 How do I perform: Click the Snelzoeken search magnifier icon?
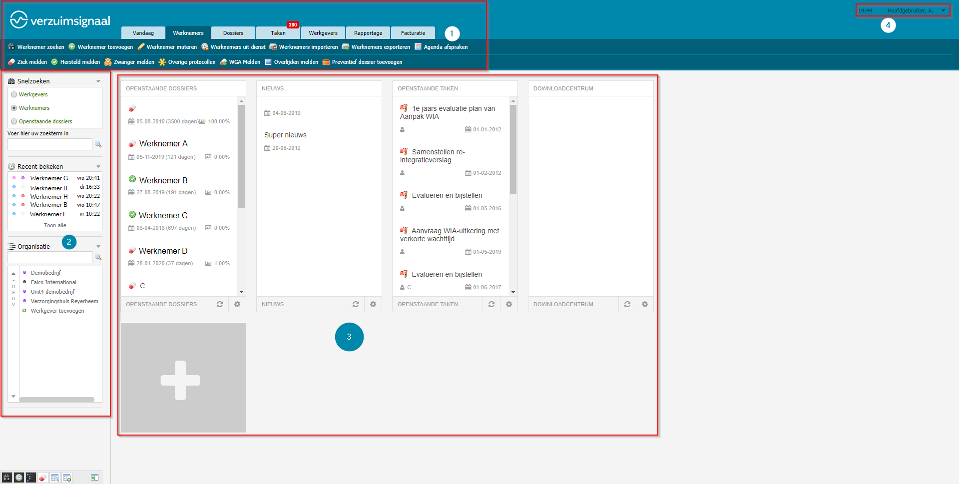(x=98, y=144)
